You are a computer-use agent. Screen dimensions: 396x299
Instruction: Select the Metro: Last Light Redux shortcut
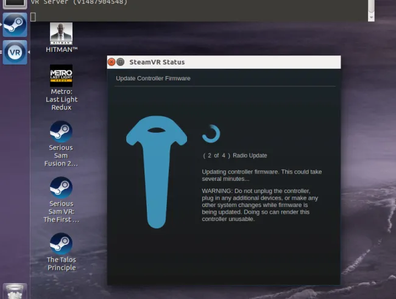click(x=62, y=88)
